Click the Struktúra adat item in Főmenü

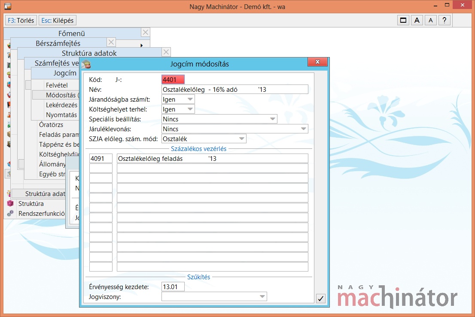point(39,193)
